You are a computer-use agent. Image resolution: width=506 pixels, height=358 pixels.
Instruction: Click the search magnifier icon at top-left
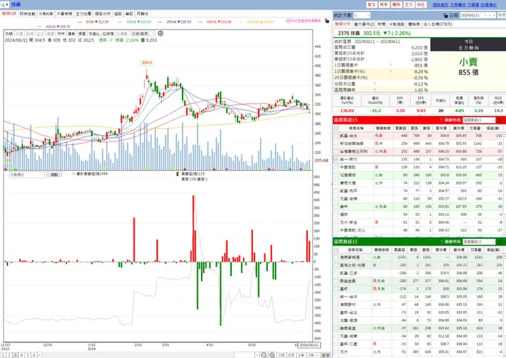point(3,5)
